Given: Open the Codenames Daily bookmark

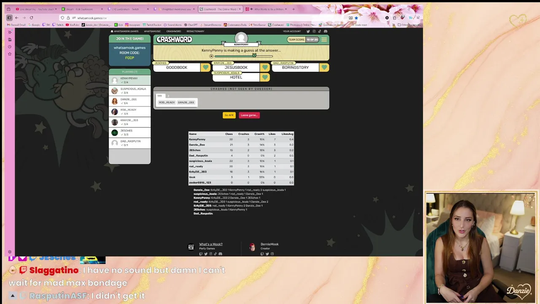Looking at the screenshot, I should click(x=234, y=25).
